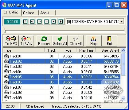Click the Eject CD button
Viewport: 129px width, 110px height.
pyautogui.click(x=25, y=22)
